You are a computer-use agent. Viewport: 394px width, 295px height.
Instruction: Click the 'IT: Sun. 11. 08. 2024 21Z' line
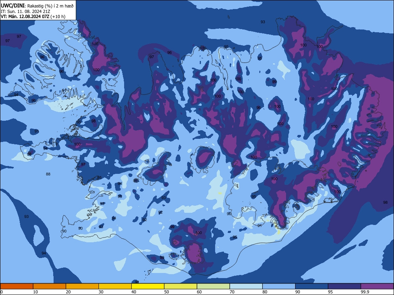pos(25,11)
